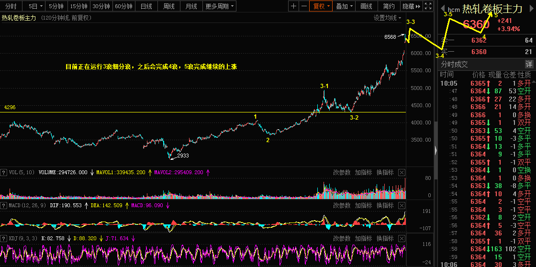The width and height of the screenshot is (536, 267).
Task: Click the 6568 high price label
Action: click(x=390, y=37)
